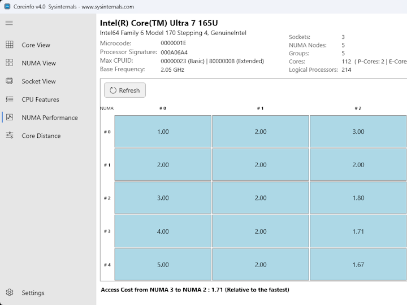This screenshot has width=407, height=305.
Task: Click the Refresh button
Action: (x=125, y=90)
